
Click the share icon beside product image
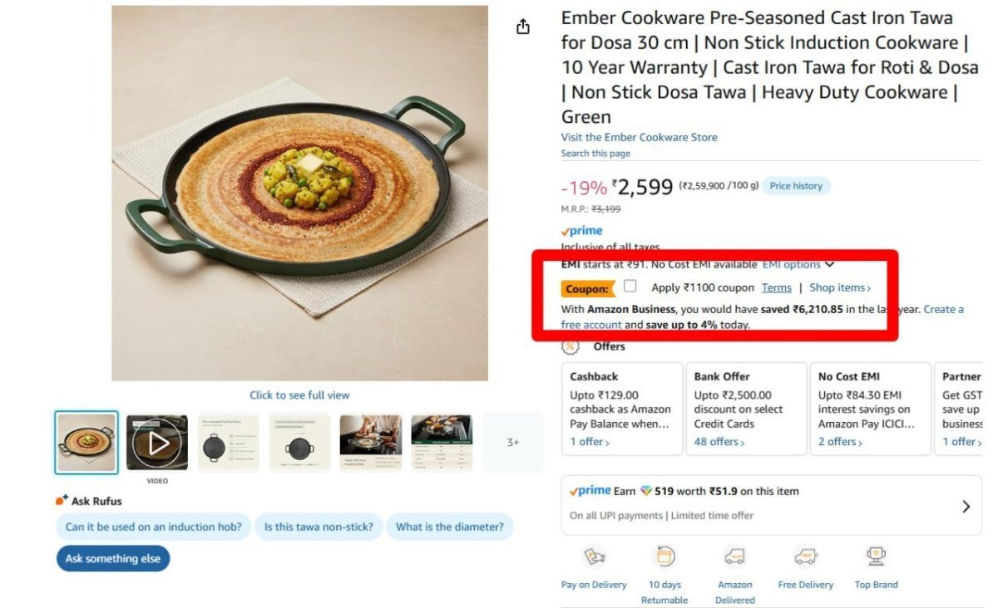click(523, 27)
